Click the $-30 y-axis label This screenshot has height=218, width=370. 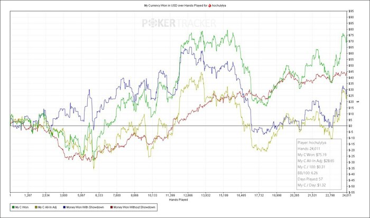point(351,162)
